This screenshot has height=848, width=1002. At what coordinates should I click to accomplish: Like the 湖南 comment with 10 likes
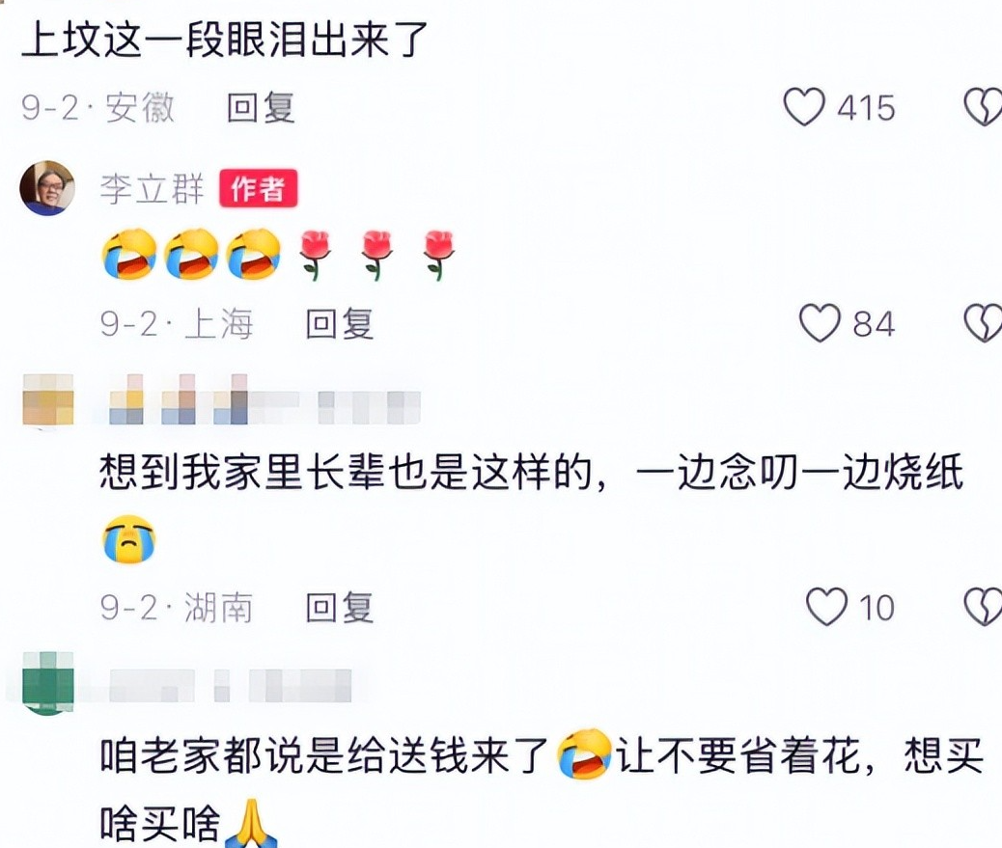coord(827,607)
